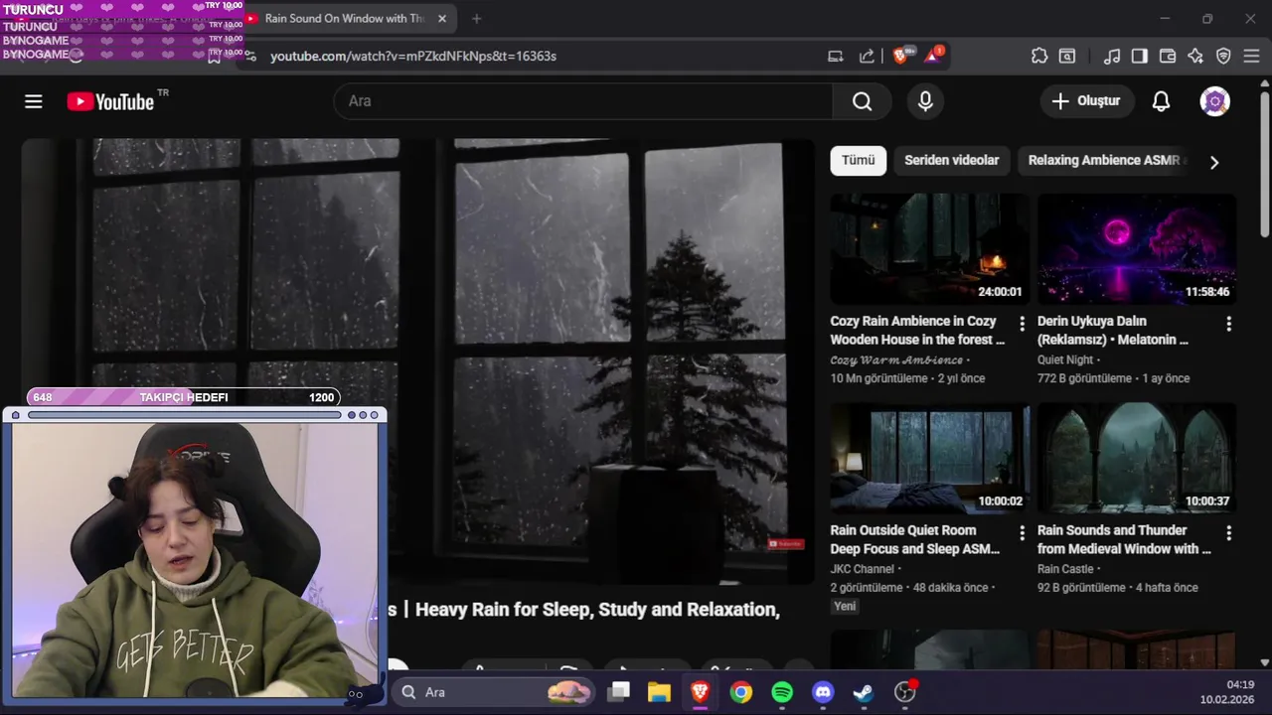Close the Rain Sound On Window tab
This screenshot has height=715, width=1272.
tap(442, 19)
